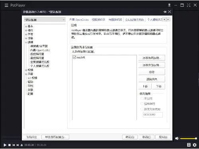The image size is (199, 149).
Task: Pin the preferences dialog with its pushpin icon
Action: tap(165, 12)
